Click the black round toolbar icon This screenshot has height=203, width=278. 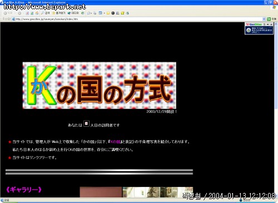tap(113, 13)
